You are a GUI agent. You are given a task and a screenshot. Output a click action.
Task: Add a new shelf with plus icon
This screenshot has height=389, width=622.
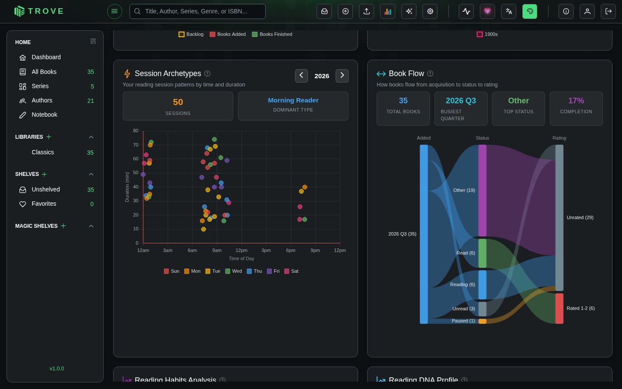[x=44, y=174]
